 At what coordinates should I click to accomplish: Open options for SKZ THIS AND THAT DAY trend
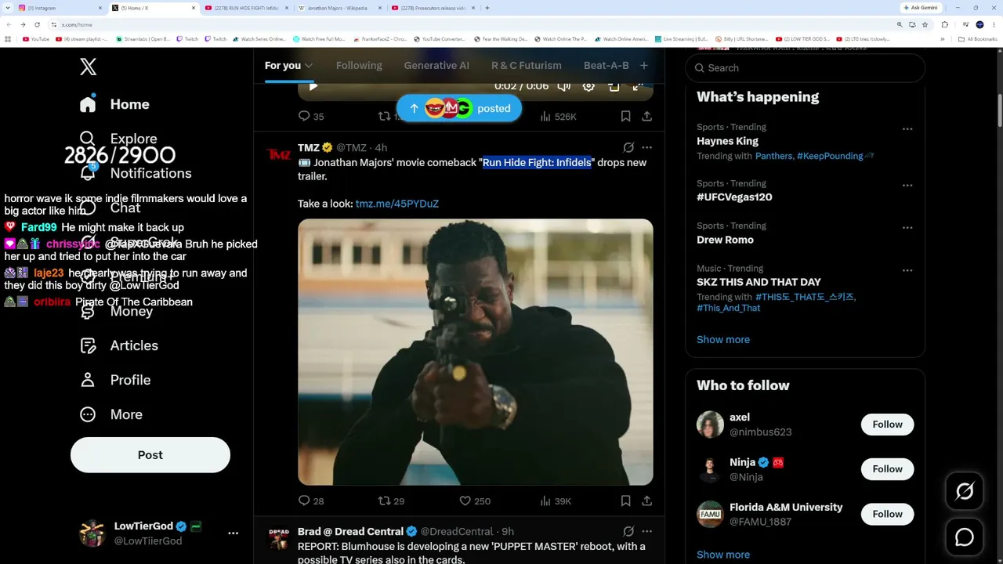(907, 270)
